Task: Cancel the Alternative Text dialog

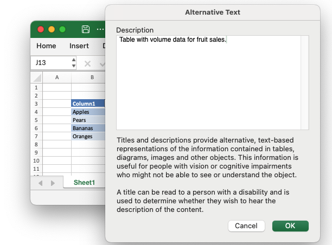Action: (246, 225)
